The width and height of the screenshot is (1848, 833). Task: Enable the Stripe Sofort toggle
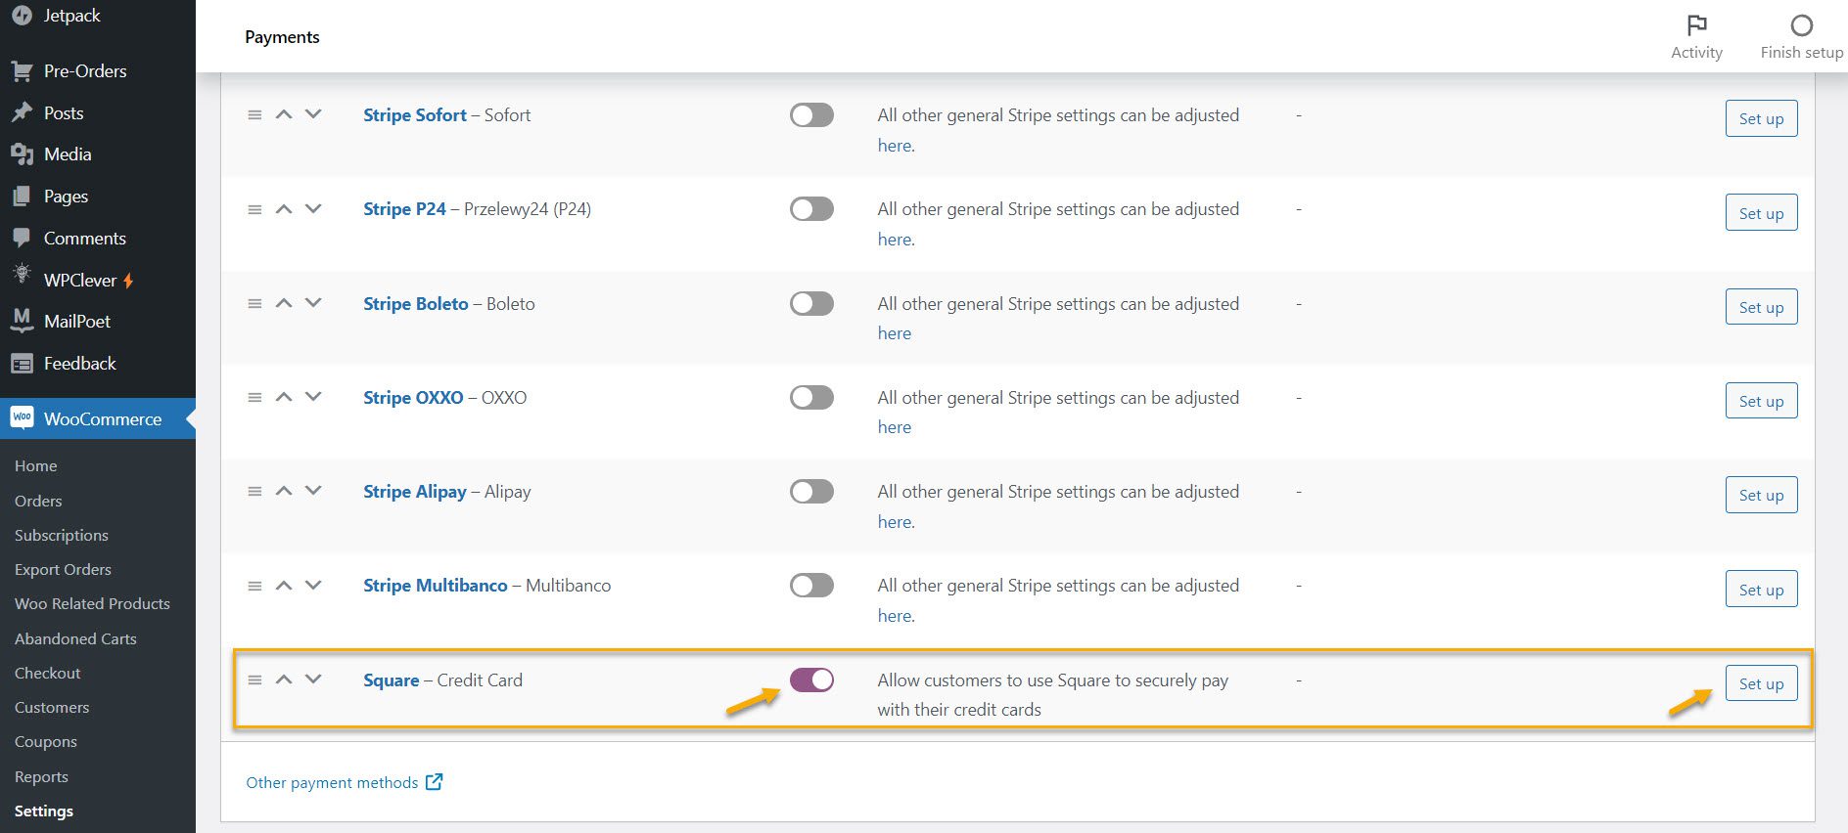coord(811,115)
